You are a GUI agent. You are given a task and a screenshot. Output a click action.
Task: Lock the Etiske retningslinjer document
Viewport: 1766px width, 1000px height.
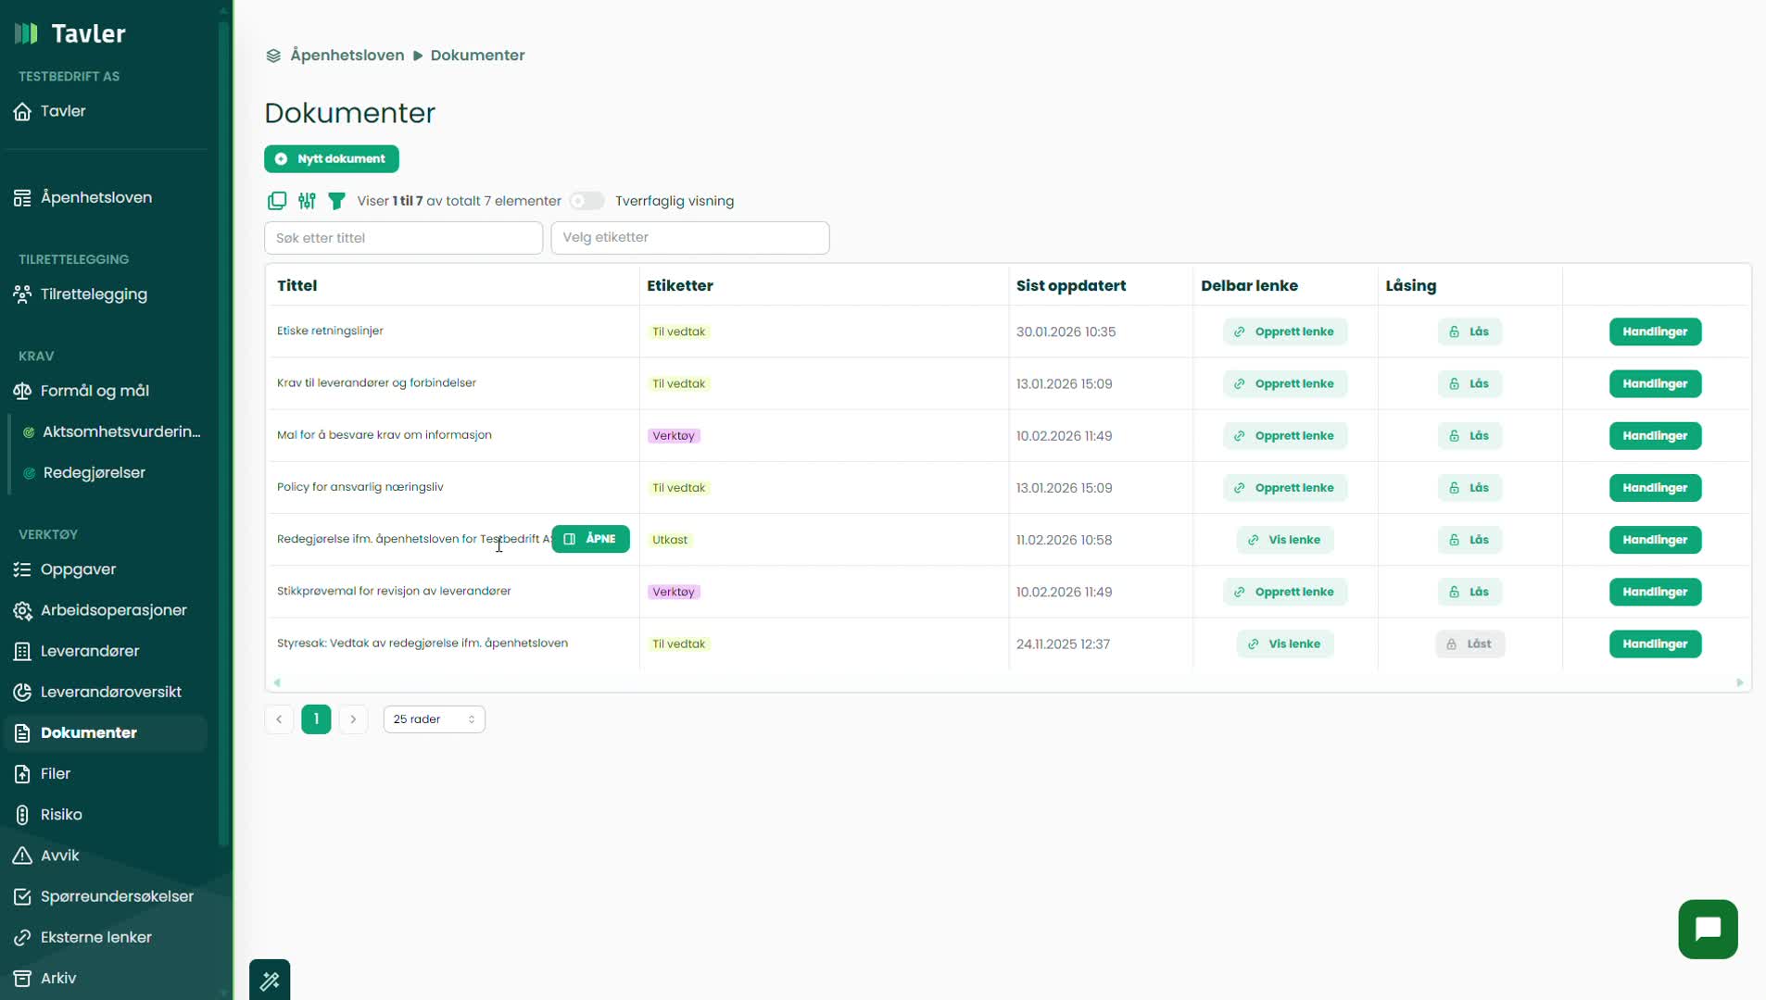pos(1469,331)
